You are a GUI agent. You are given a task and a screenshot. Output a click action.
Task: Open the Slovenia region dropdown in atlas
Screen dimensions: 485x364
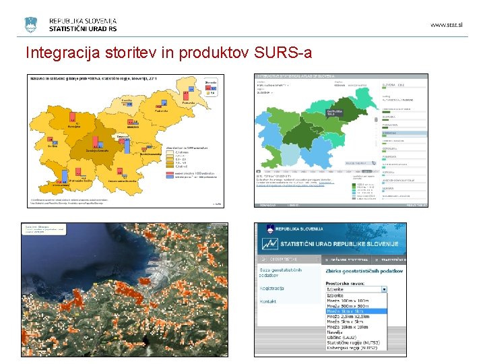click(x=265, y=92)
